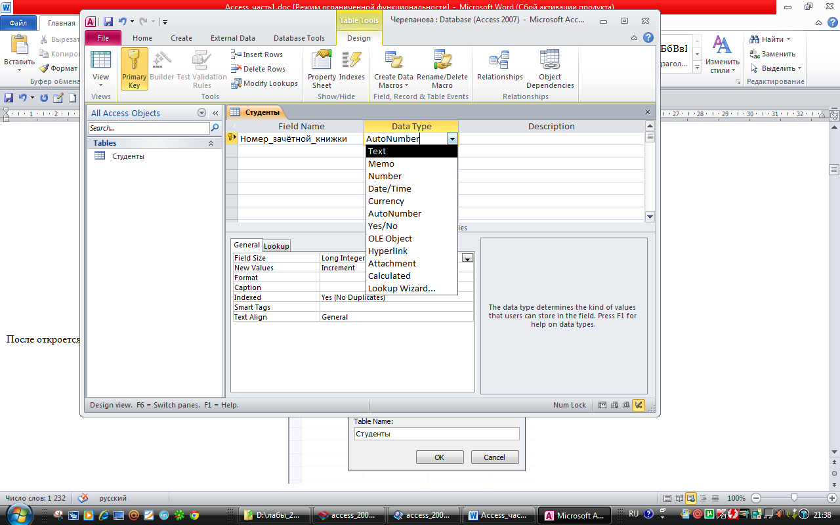Image resolution: width=840 pixels, height=525 pixels.
Task: Click Формат painter brush in Word
Action: [58, 68]
